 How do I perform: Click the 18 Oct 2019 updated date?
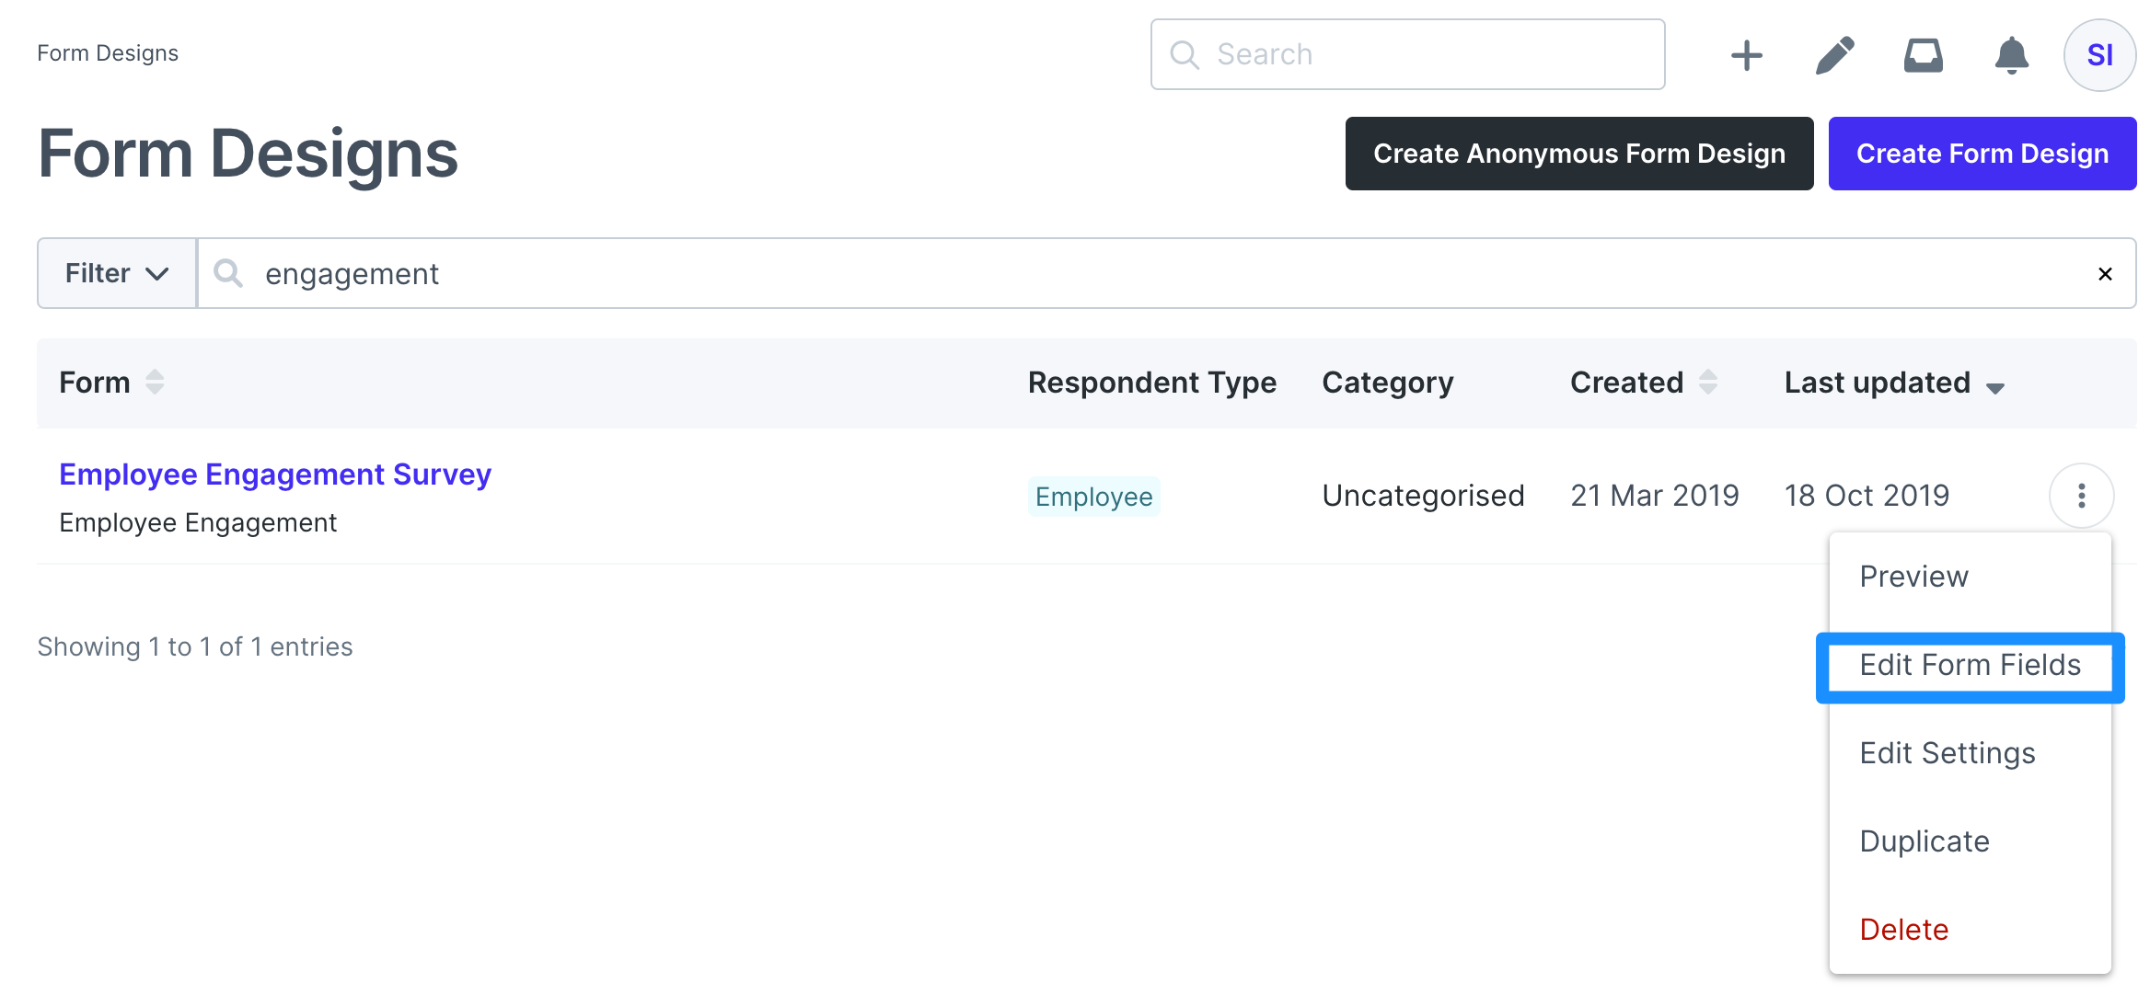click(1867, 496)
